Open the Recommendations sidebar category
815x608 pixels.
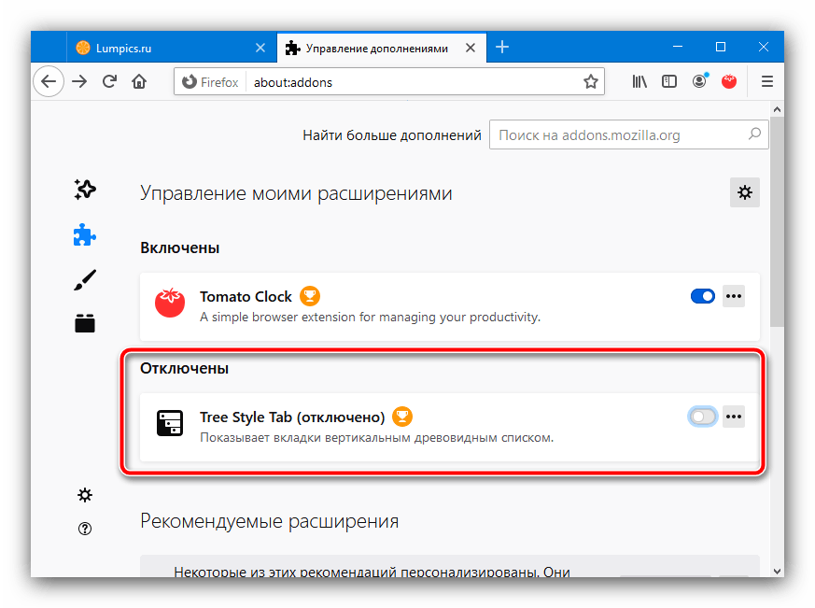pos(85,191)
